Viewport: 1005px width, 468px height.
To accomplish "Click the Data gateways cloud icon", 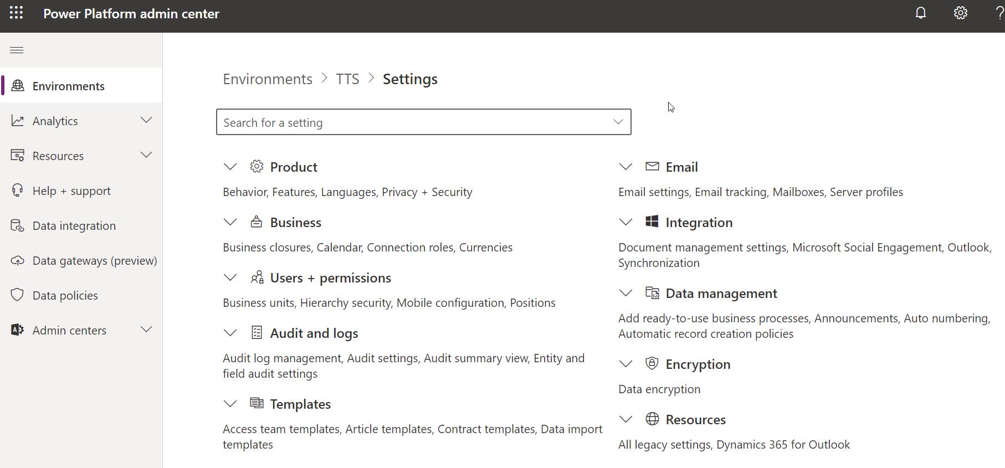I will 18,260.
